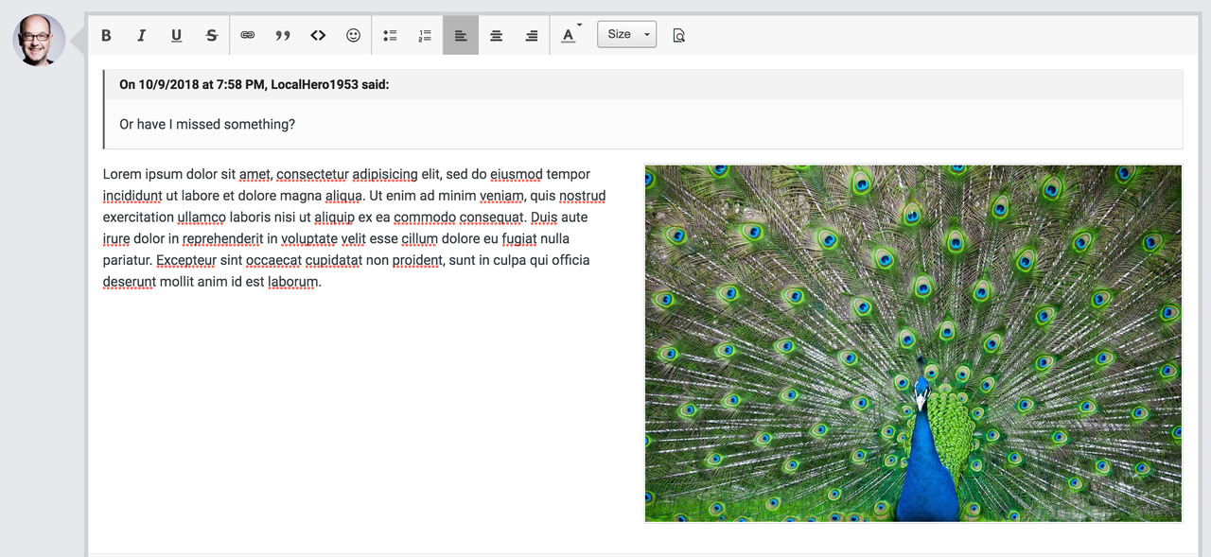Toggle underline formatting
Screen dimensions: 1211x557
pyautogui.click(x=176, y=35)
